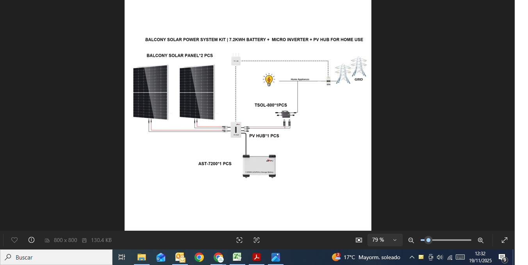
Task: Open Excel from the taskbar
Action: tap(237, 257)
